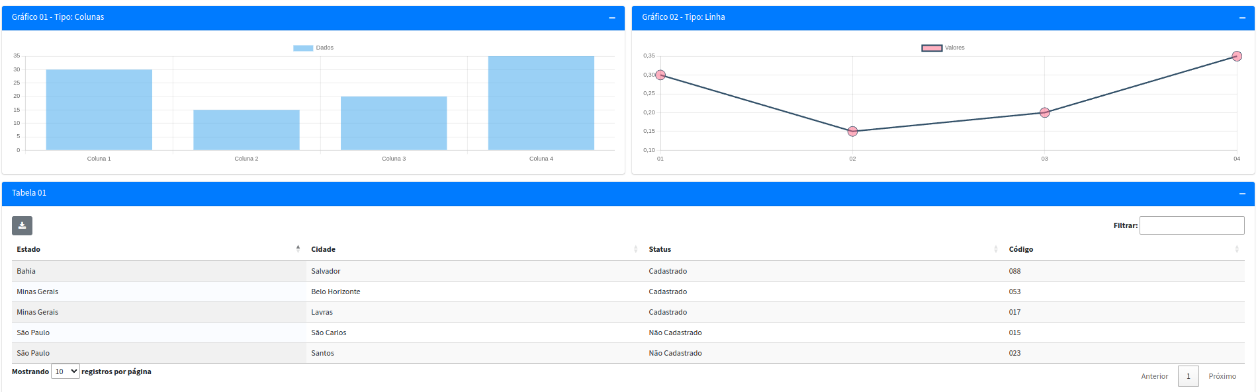Viewport: 1258px width, 392px height.
Task: Sort table by Status column
Action: point(659,249)
